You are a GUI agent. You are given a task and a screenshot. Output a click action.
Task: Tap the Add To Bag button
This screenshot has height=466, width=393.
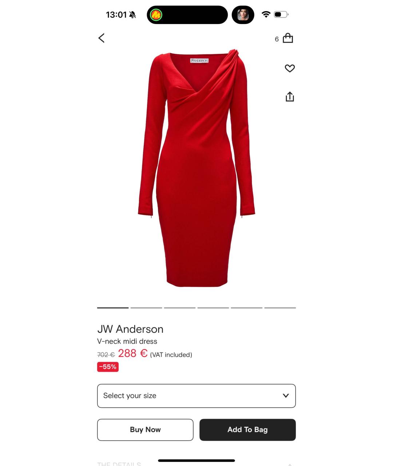pos(247,430)
